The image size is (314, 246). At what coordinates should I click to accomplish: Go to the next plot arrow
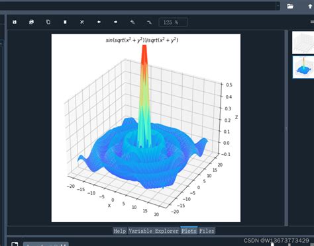pyautogui.click(x=115, y=22)
